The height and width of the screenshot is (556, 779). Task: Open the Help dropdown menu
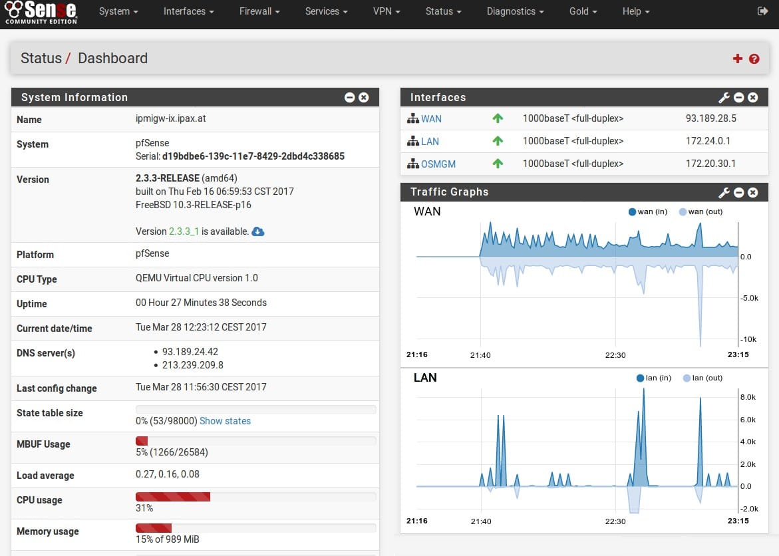636,11
